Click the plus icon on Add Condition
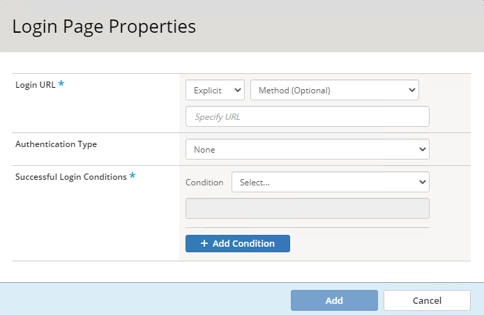Screen dimensions: 484x315 point(204,244)
